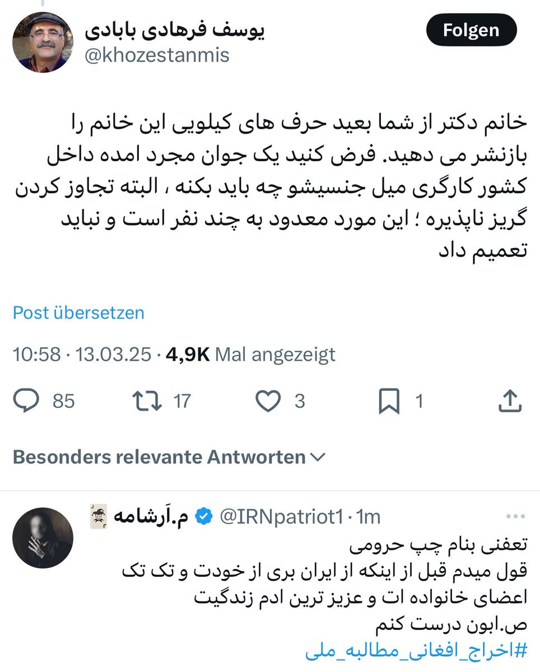540x672 pixels.
Task: Open the @IRNpatriot1 profile handle
Action: pyautogui.click(x=281, y=517)
